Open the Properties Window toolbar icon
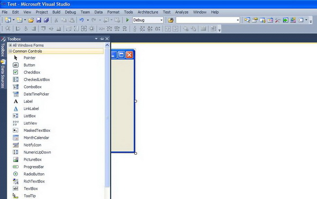 click(255, 20)
